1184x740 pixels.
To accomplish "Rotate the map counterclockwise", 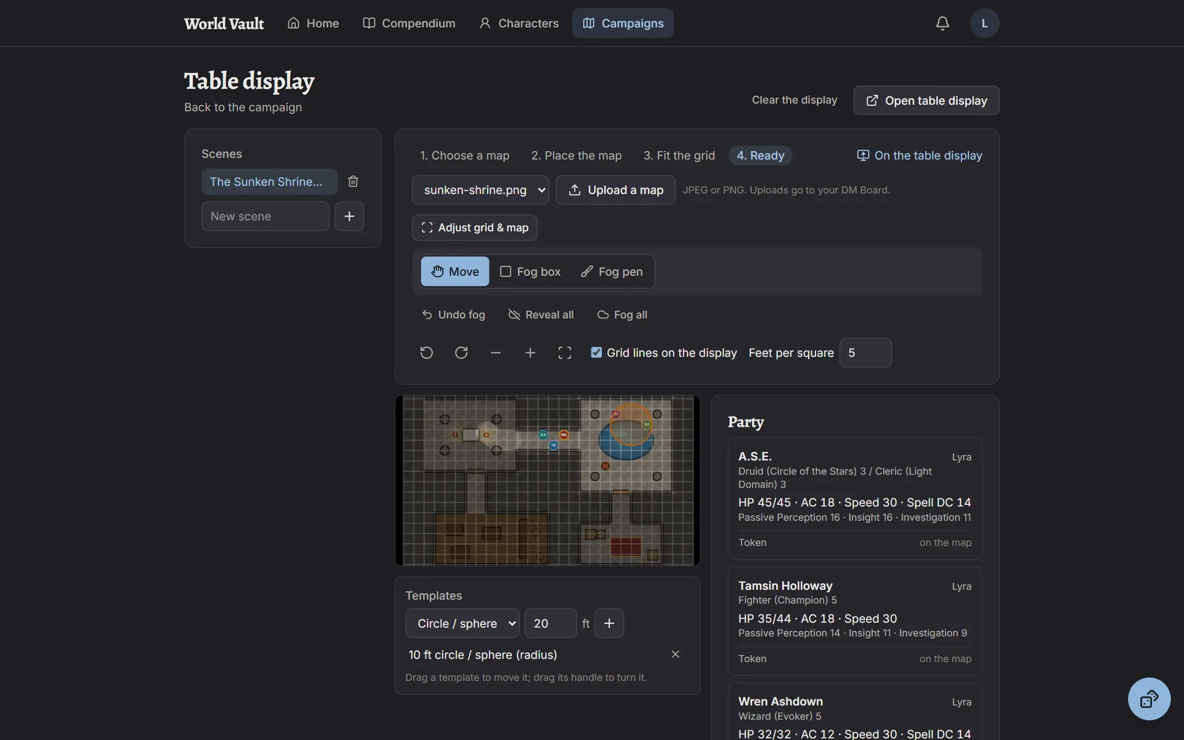I will (426, 352).
